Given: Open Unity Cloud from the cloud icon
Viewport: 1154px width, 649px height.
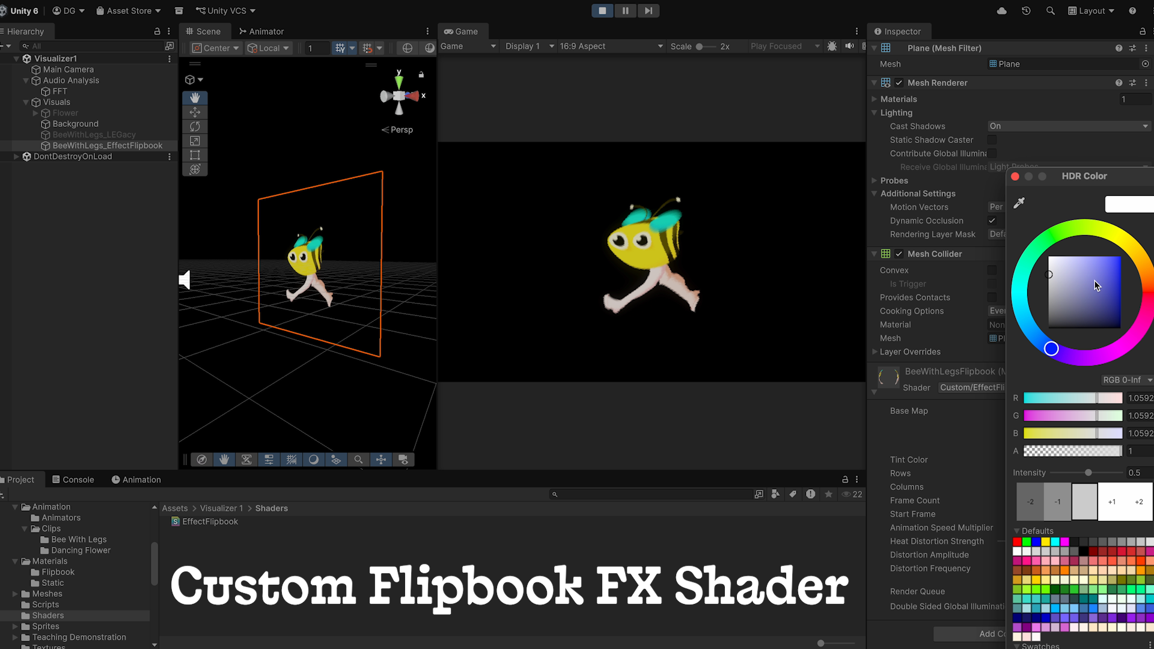Looking at the screenshot, I should 1001,11.
